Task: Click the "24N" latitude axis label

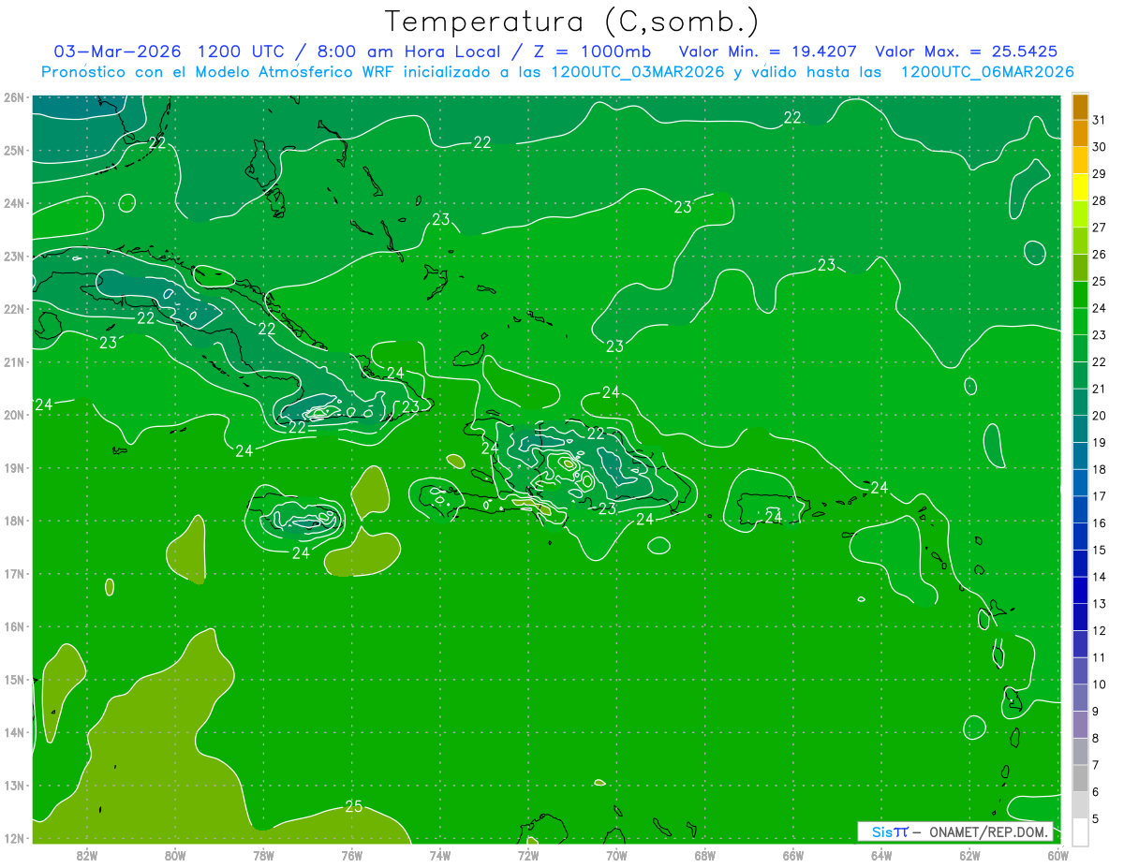Action: click(x=14, y=203)
